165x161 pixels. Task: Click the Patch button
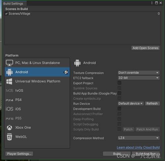[x=128, y=129]
